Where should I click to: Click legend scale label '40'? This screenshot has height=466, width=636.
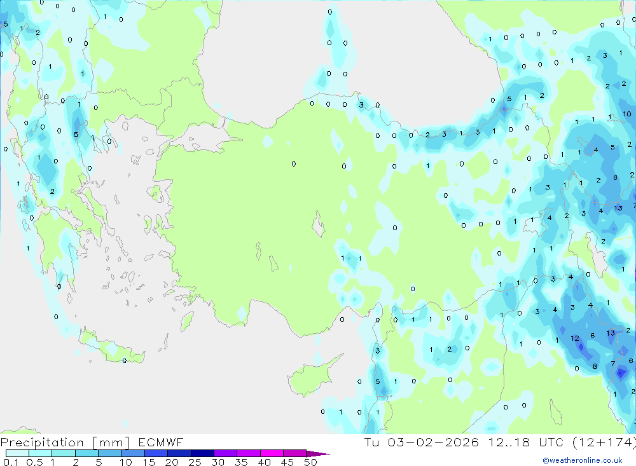265,462
